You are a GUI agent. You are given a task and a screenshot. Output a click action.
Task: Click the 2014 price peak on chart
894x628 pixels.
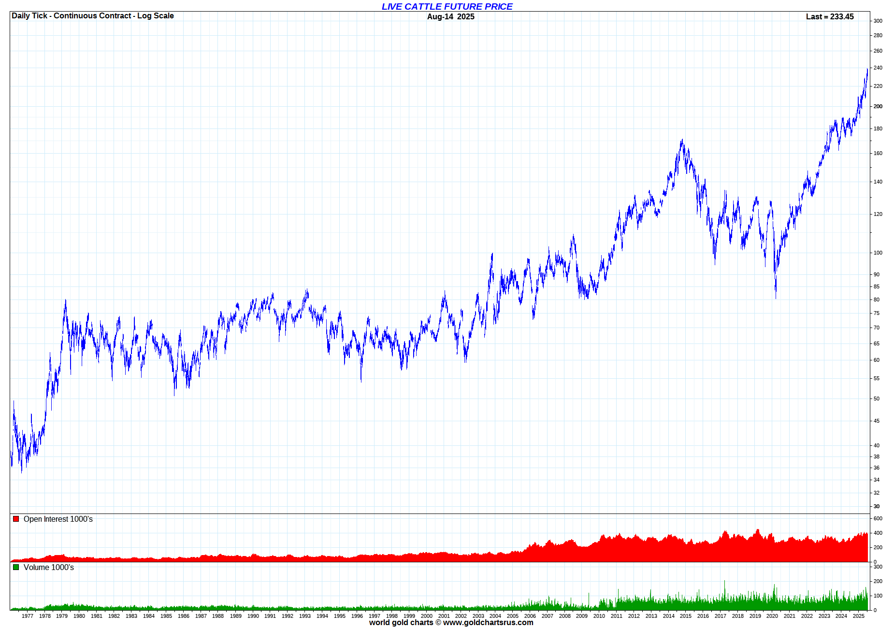(682, 140)
